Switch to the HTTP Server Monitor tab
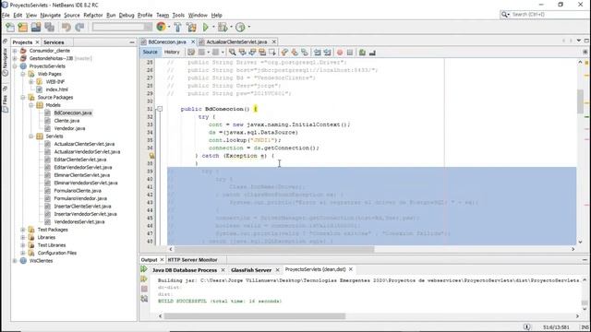 click(x=192, y=260)
